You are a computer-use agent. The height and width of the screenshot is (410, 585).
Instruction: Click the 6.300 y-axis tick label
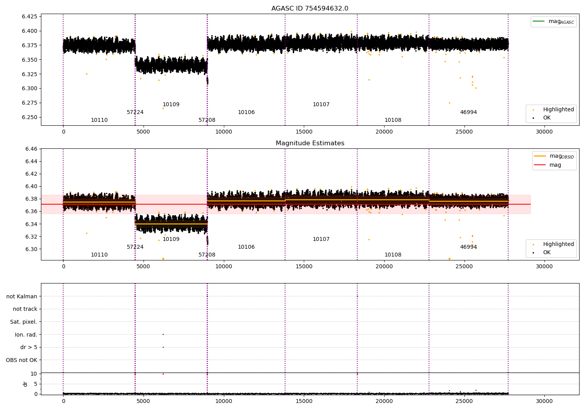tap(30, 89)
